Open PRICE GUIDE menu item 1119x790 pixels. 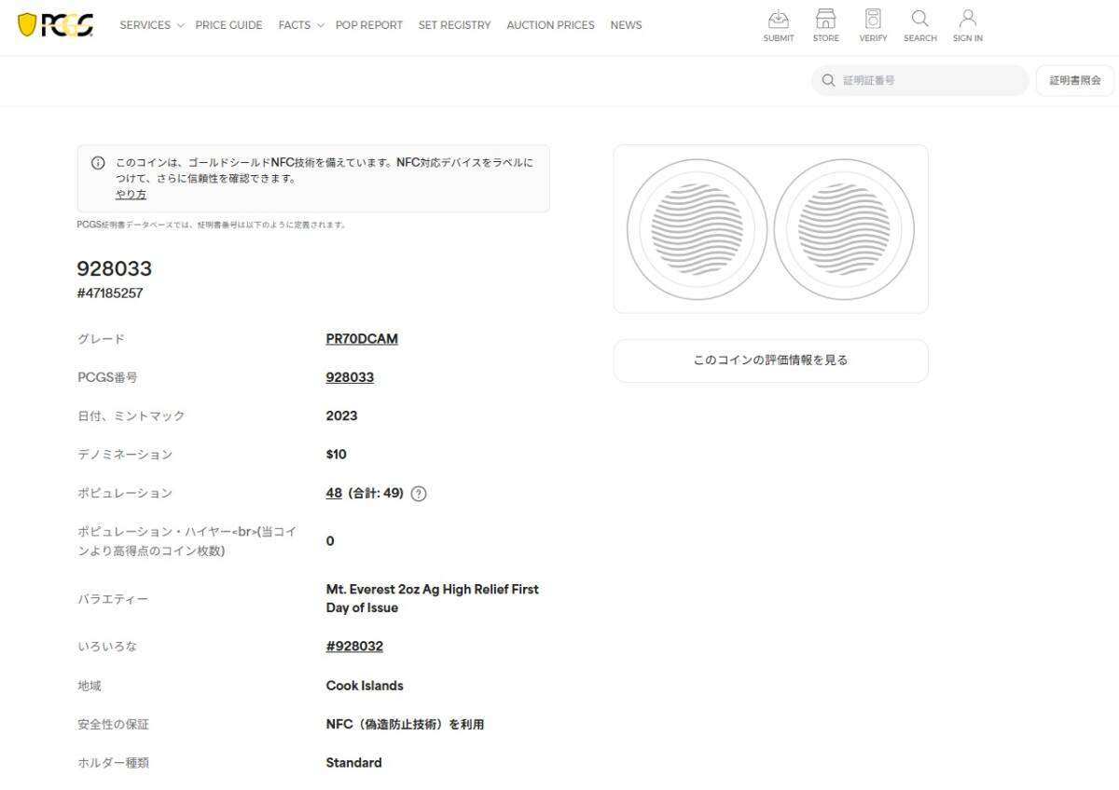pos(228,25)
